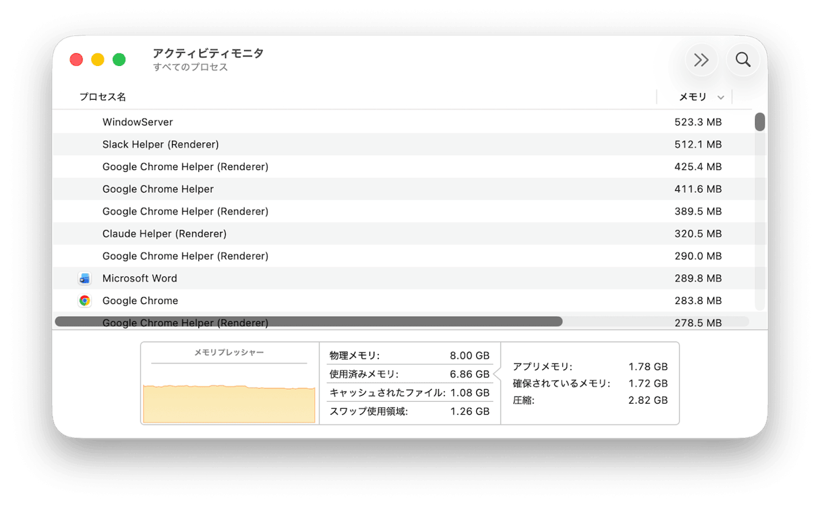The width and height of the screenshot is (820, 507).
Task: Click the 物理メモリ 8.00 GB entry
Action: [x=409, y=355]
